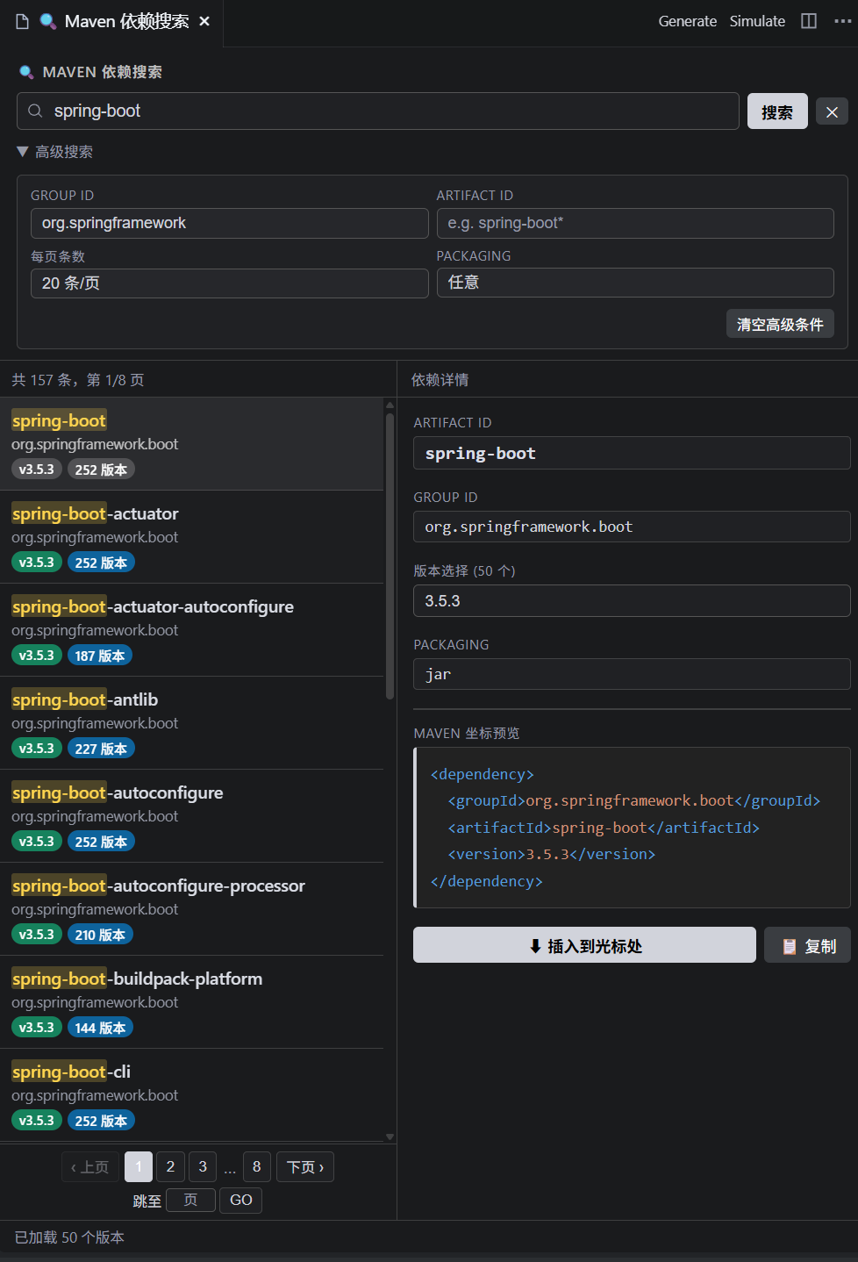This screenshot has height=1262, width=858.
Task: Open the 每页条数 20 条/页 dropdown
Action: [x=230, y=283]
